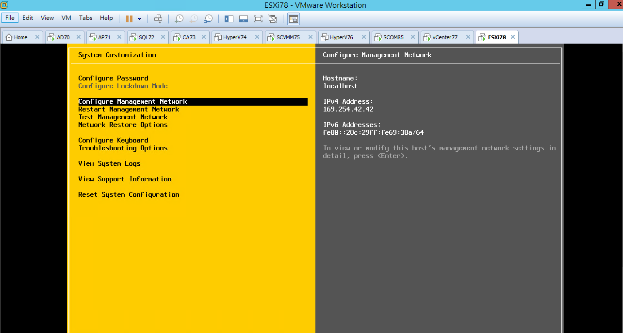
Task: Restore down the VMware Workstation window
Action: click(x=602, y=4)
